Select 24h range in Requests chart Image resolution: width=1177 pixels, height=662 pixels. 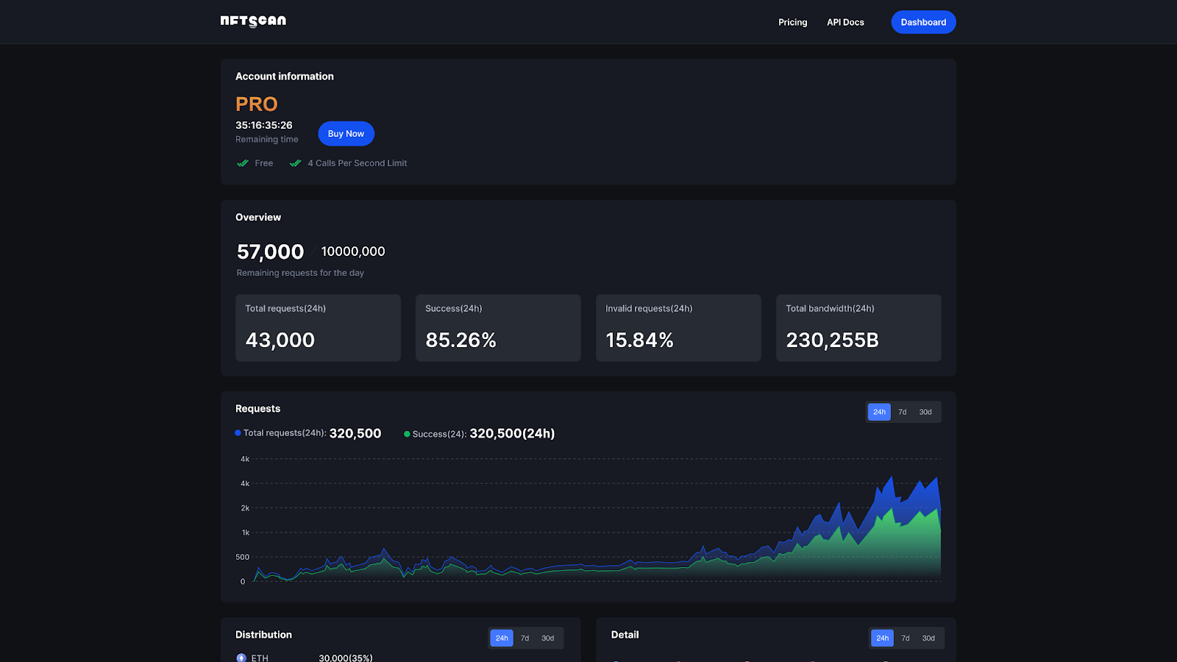pyautogui.click(x=879, y=412)
